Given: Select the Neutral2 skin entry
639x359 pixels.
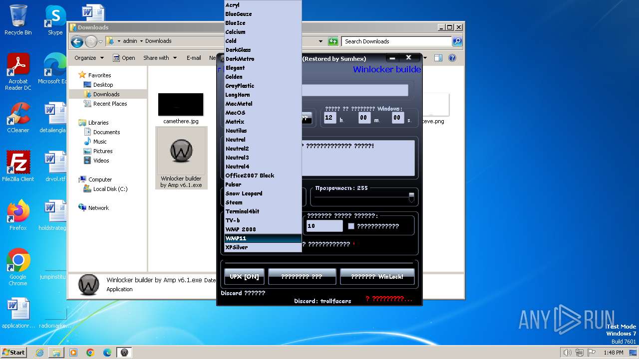Looking at the screenshot, I should 263,149.
